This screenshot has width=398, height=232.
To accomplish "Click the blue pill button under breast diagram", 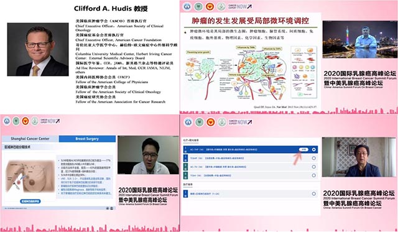I will tap(30, 202).
